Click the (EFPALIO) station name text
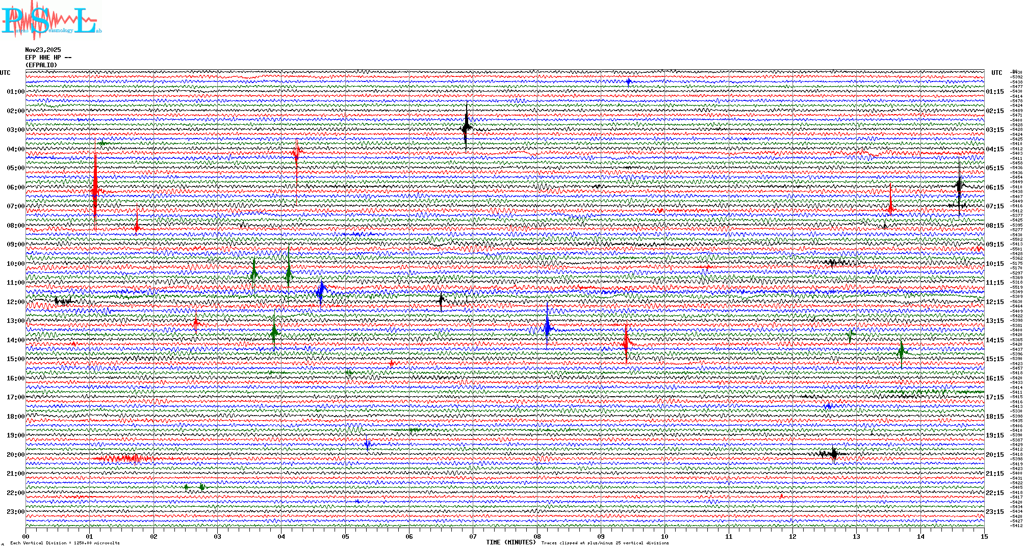This screenshot has width=1025, height=550. click(41, 65)
